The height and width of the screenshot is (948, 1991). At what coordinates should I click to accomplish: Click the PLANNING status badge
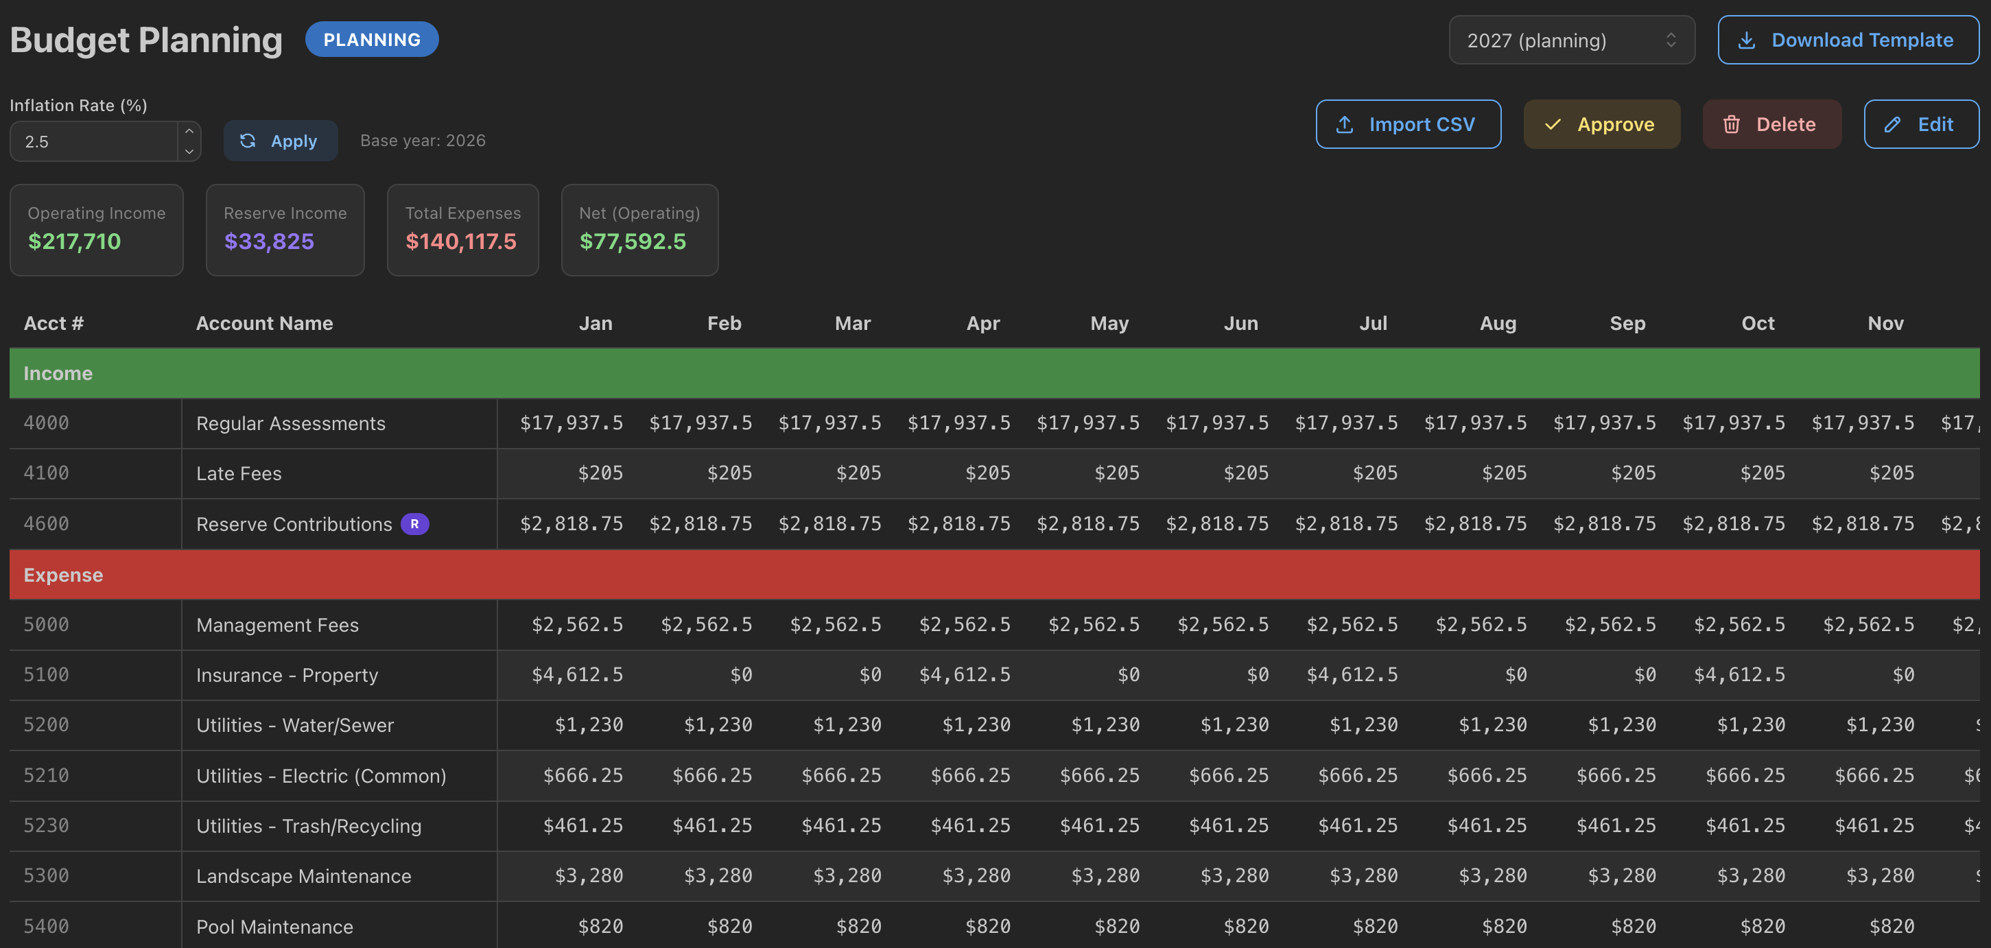(372, 39)
